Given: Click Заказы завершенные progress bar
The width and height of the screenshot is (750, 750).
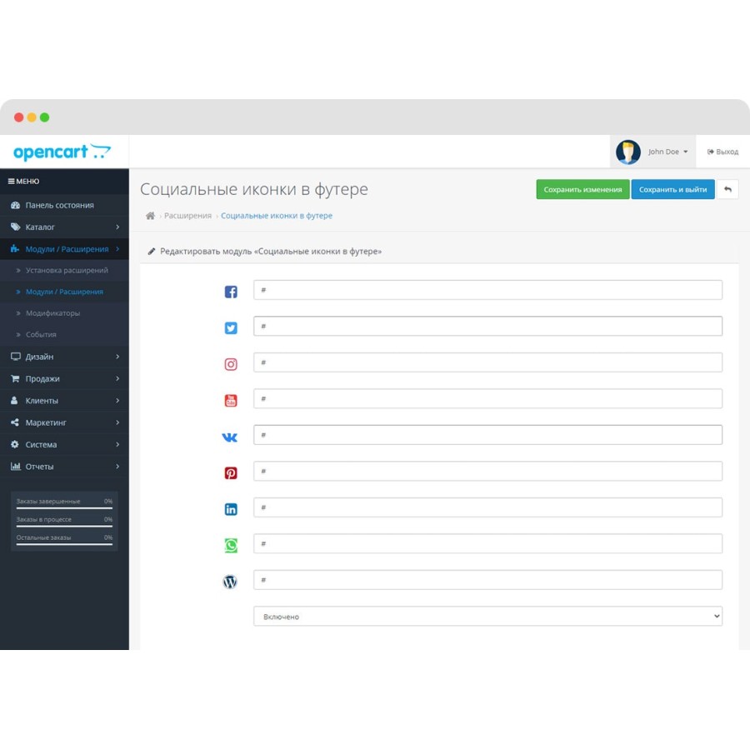Looking at the screenshot, I should pos(64,508).
